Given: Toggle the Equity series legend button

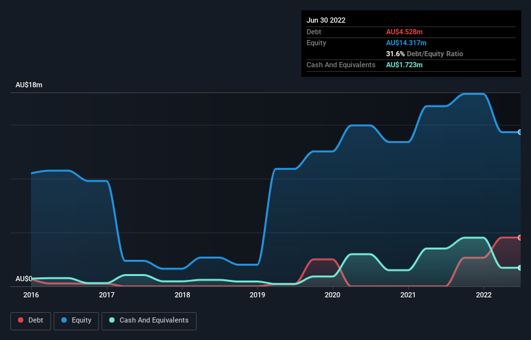Looking at the screenshot, I should pos(76,321).
